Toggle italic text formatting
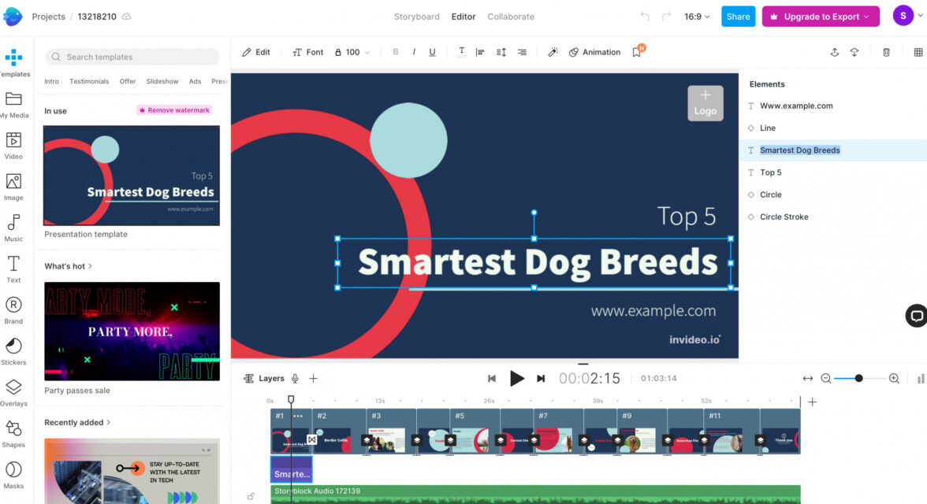Image resolution: width=927 pixels, height=504 pixels. tap(414, 52)
